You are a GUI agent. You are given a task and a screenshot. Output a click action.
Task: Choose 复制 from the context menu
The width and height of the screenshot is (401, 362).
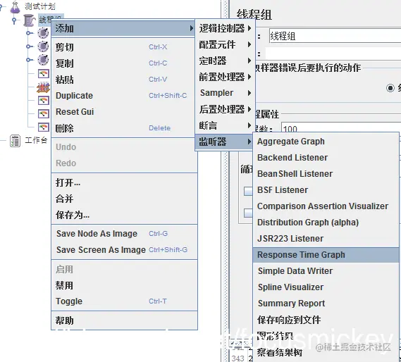(123, 63)
